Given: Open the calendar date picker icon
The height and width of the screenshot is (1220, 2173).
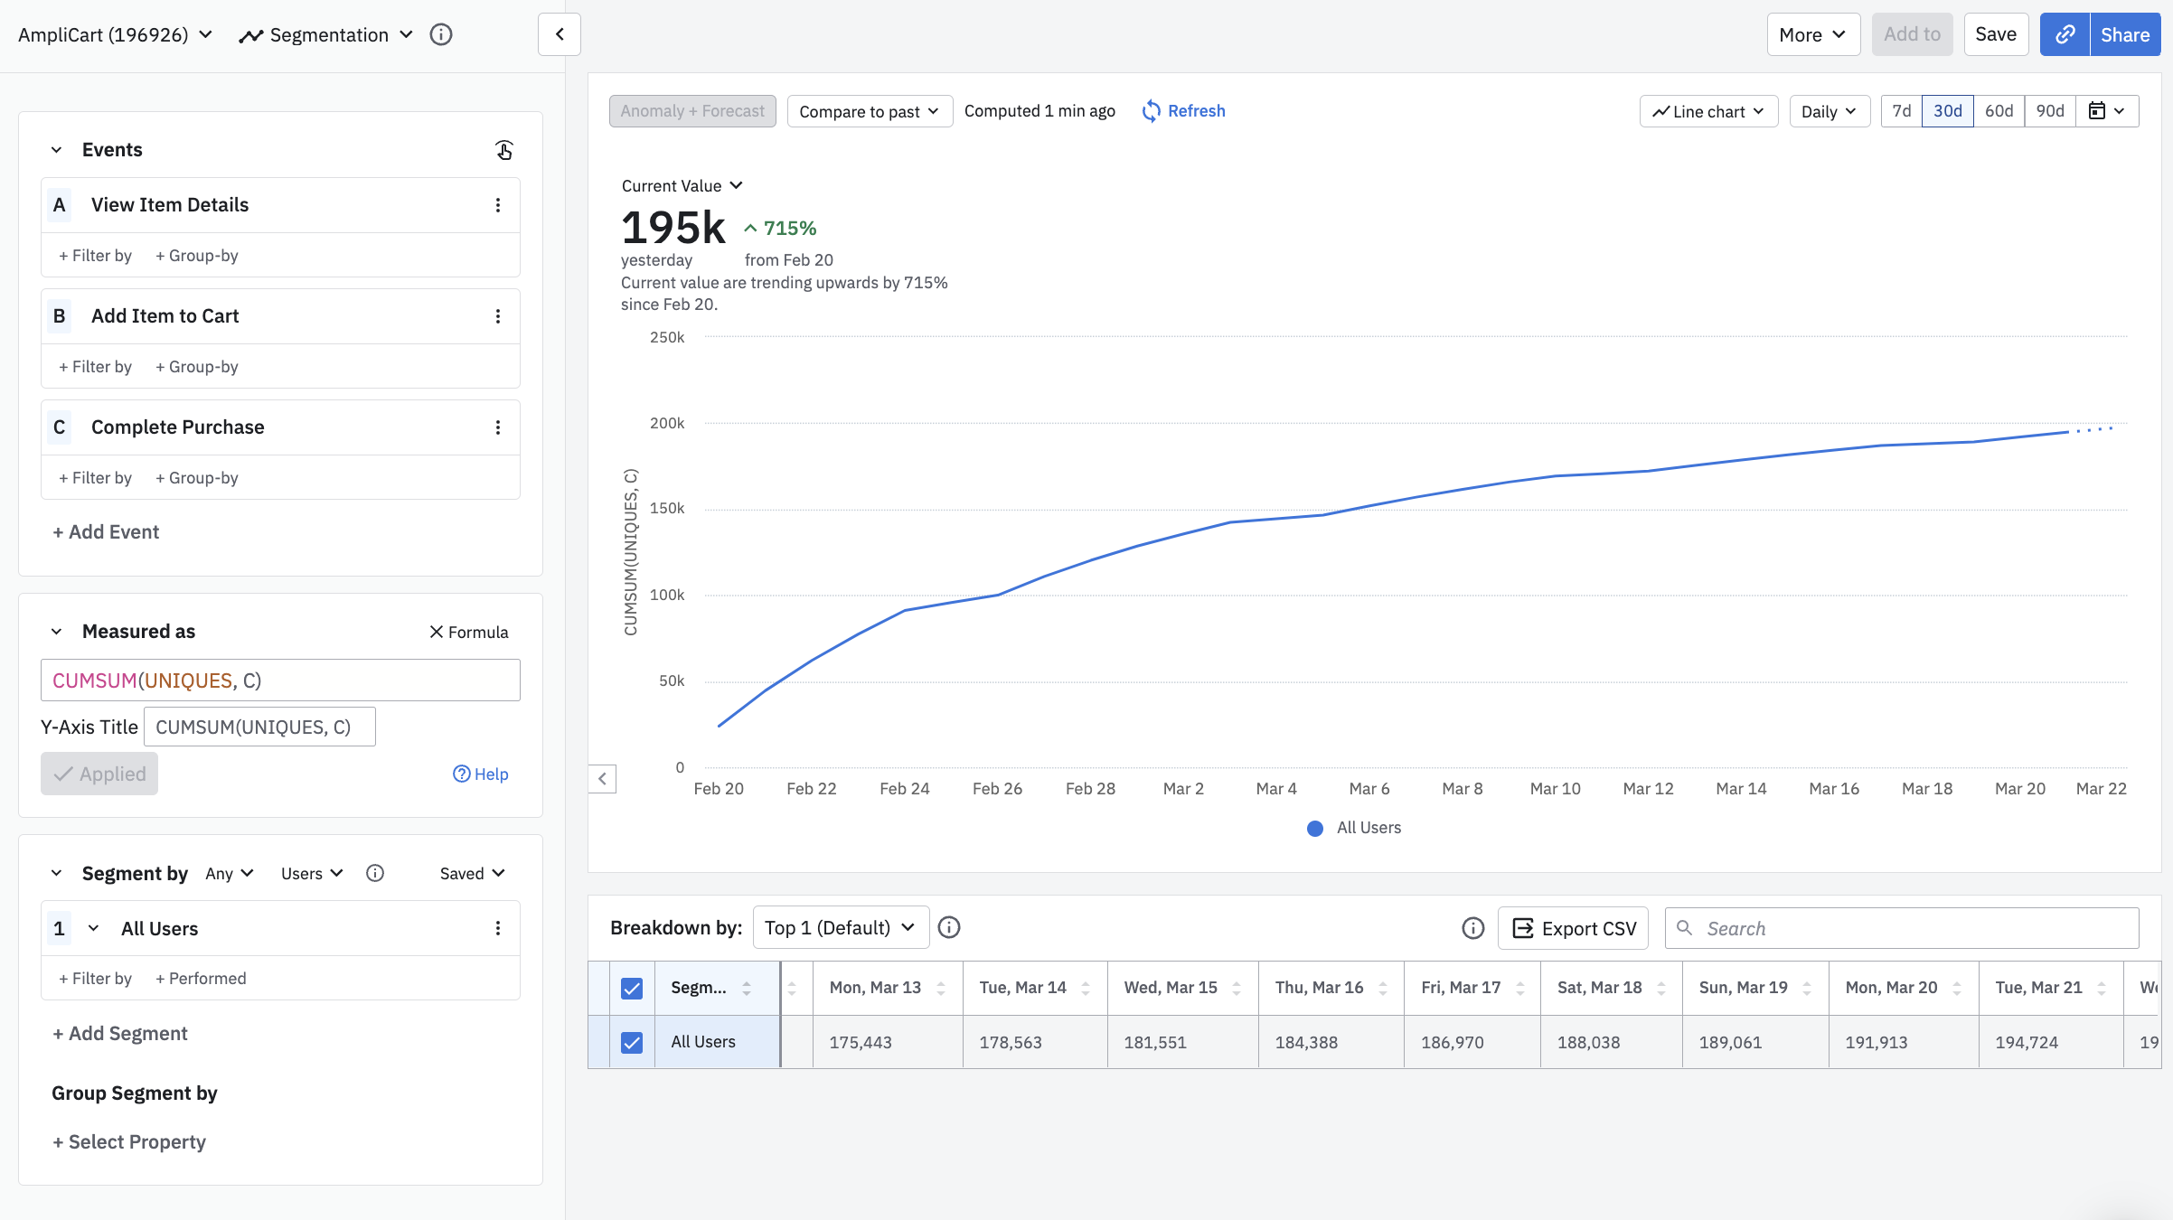Looking at the screenshot, I should (2097, 111).
